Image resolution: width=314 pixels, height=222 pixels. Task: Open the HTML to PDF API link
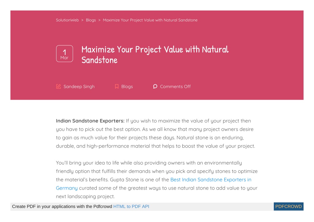click(x=131, y=206)
